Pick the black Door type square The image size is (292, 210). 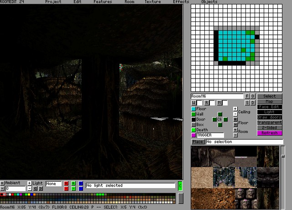tap(193, 120)
